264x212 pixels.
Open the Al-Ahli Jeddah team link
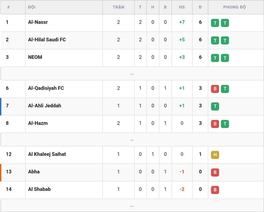point(44,106)
